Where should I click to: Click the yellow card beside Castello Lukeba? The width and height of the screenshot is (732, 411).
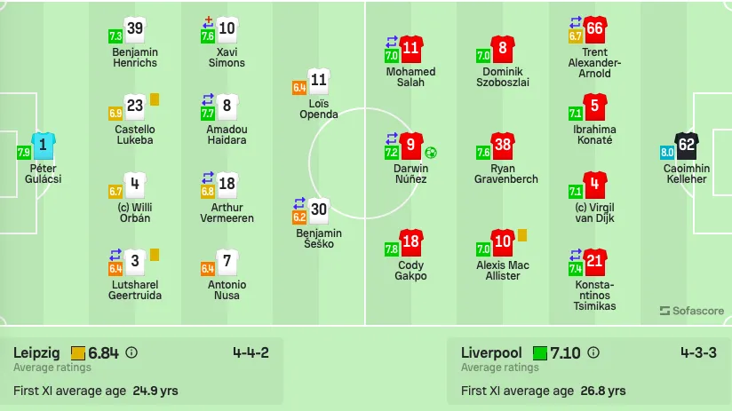coord(155,99)
